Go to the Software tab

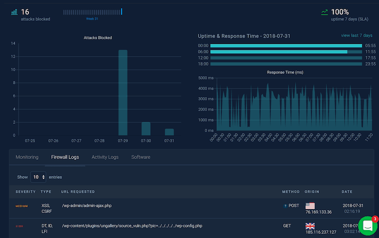[x=141, y=157]
